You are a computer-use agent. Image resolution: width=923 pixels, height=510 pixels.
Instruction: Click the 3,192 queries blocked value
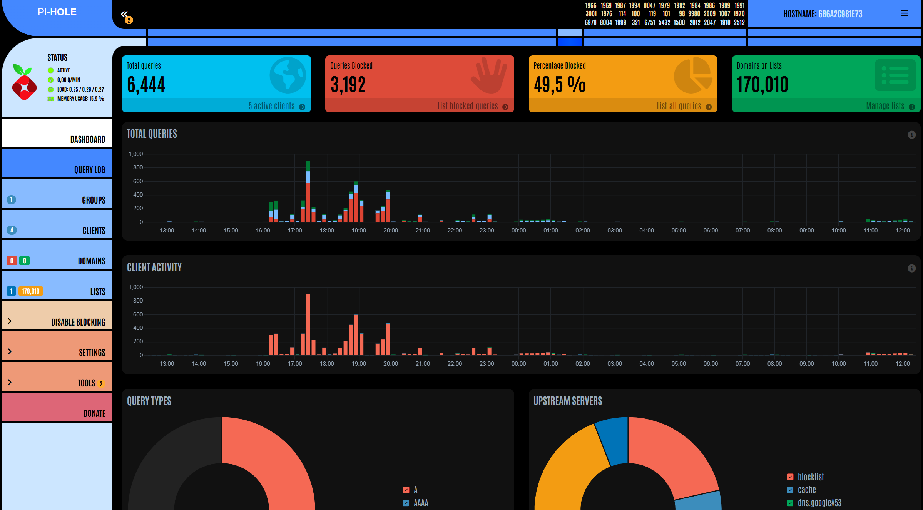[348, 85]
